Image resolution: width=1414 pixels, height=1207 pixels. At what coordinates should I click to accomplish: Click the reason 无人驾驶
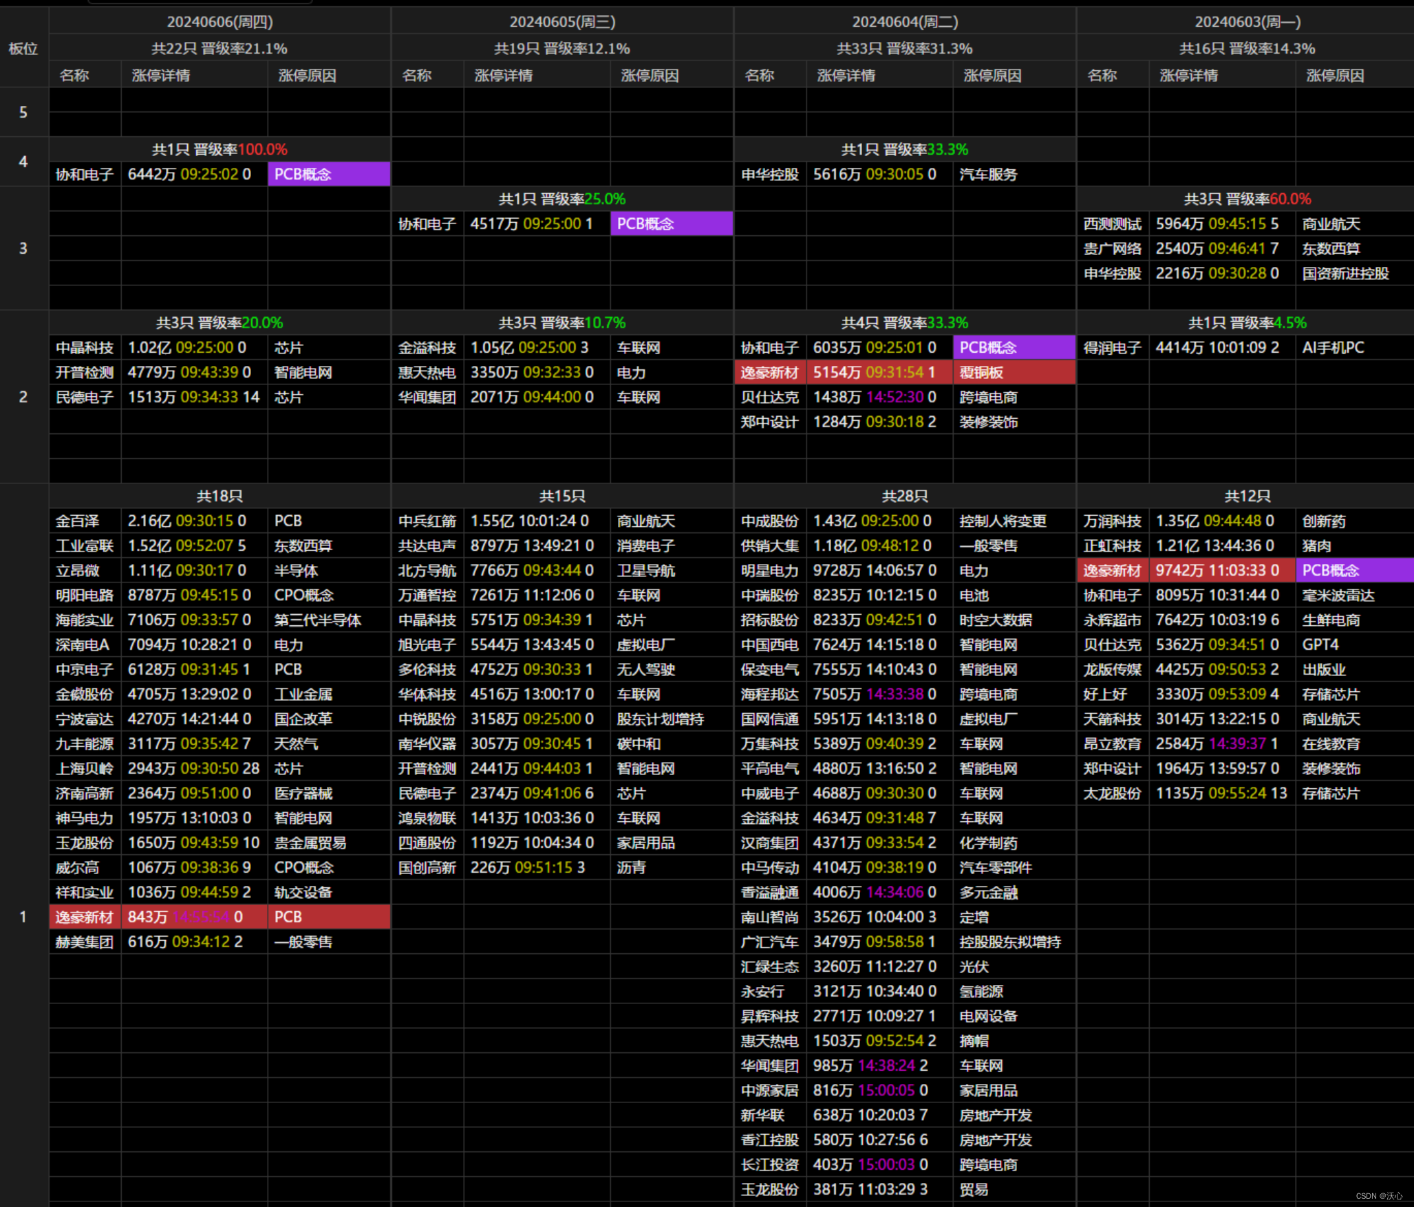tap(645, 670)
